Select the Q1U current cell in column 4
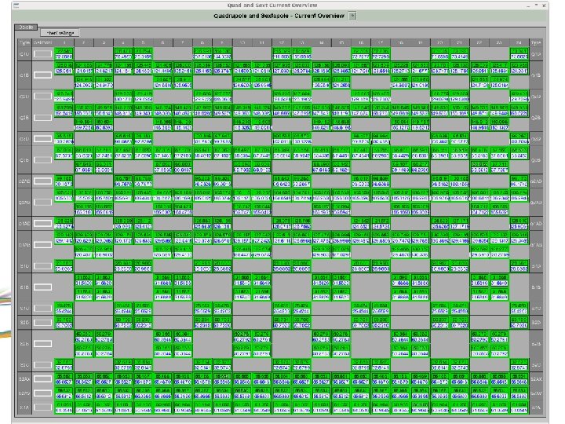The image size is (565, 424). [123, 53]
